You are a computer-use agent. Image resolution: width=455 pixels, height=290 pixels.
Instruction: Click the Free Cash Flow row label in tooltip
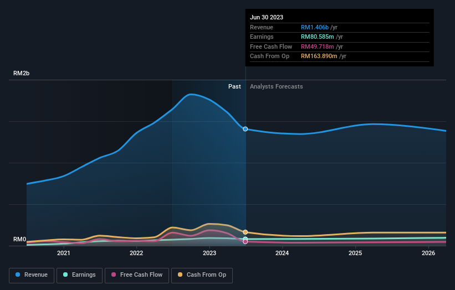(x=271, y=46)
